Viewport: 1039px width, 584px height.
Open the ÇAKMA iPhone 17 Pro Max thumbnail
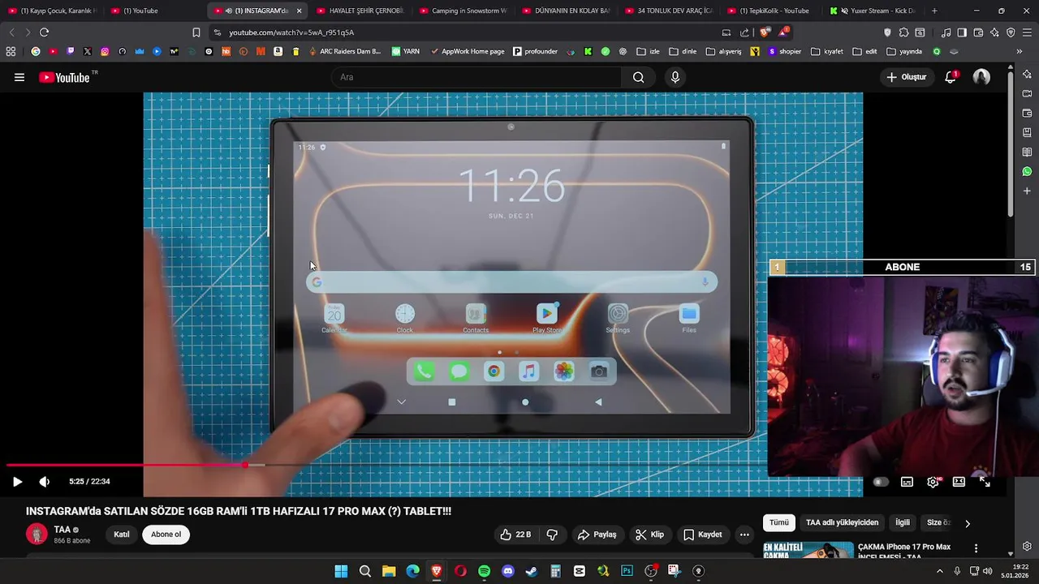point(808,551)
